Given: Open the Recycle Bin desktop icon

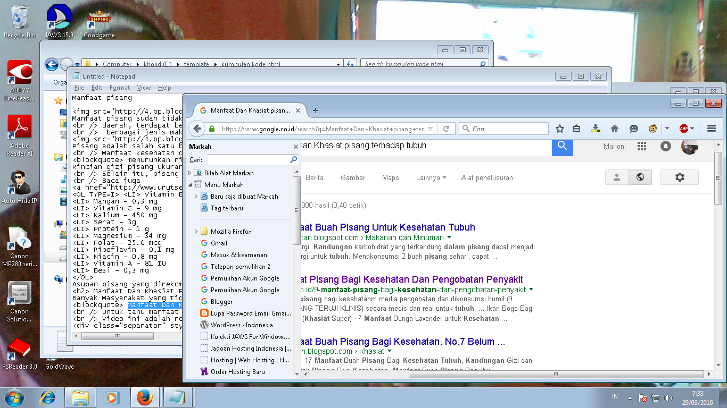Looking at the screenshot, I should (20, 21).
